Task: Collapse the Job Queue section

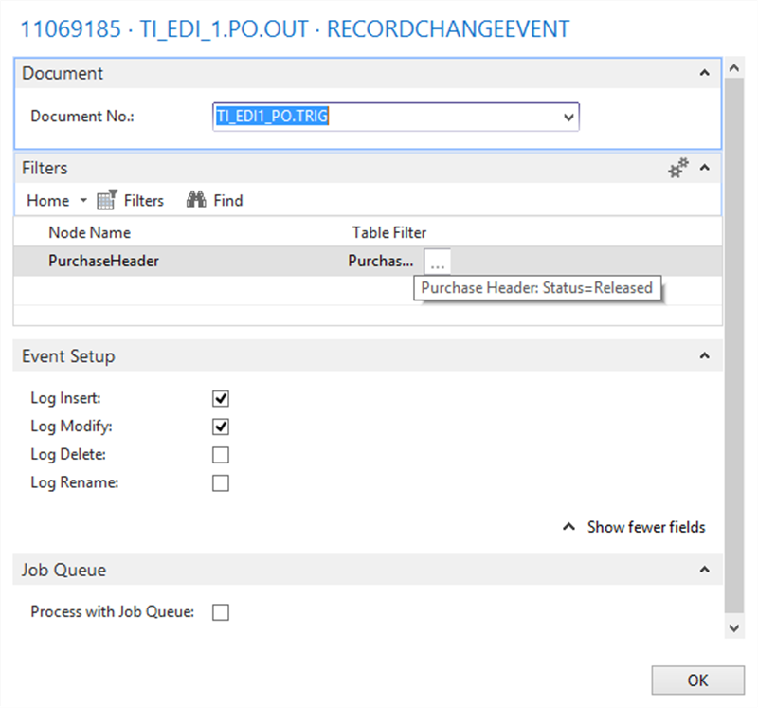Action: [704, 570]
